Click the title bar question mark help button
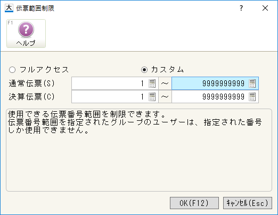The height and width of the screenshot is (215, 278). [241, 8]
